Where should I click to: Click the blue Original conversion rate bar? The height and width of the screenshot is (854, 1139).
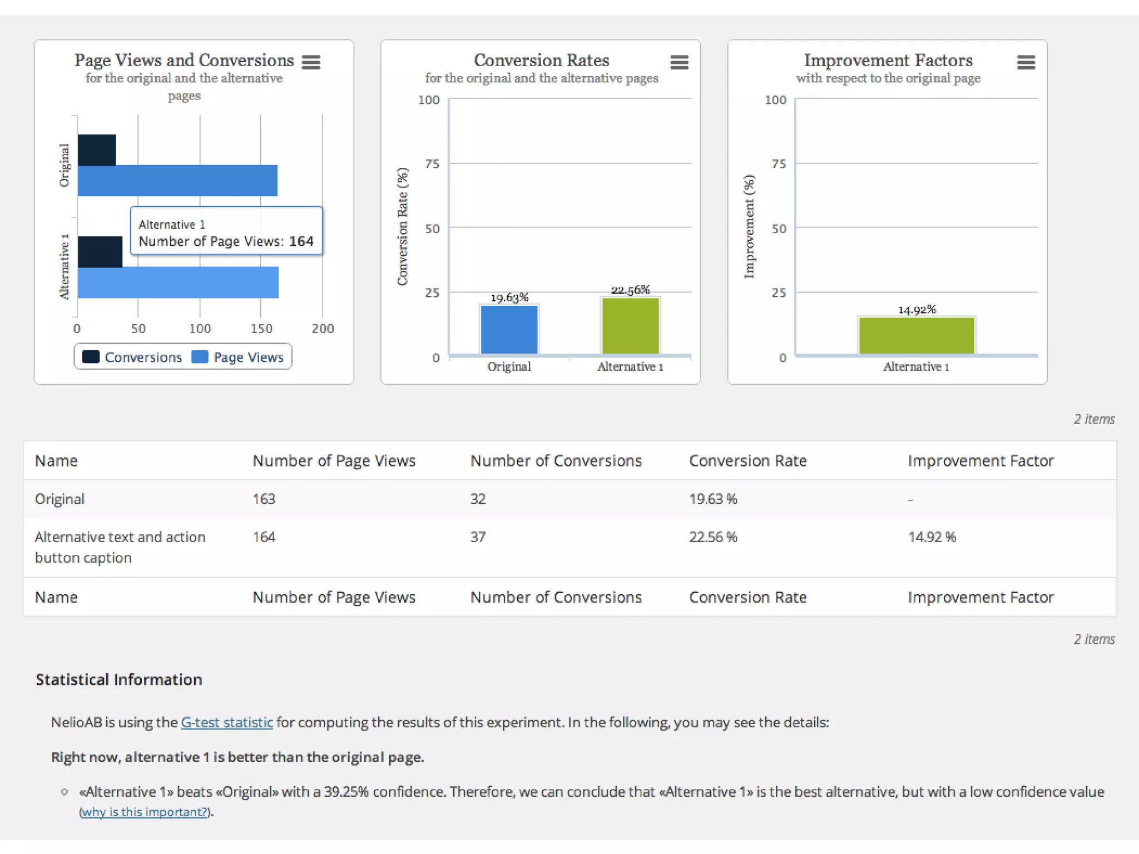click(509, 329)
